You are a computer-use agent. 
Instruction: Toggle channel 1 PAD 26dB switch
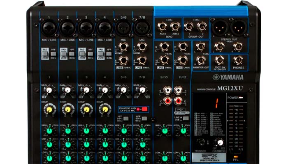coord(45,54)
